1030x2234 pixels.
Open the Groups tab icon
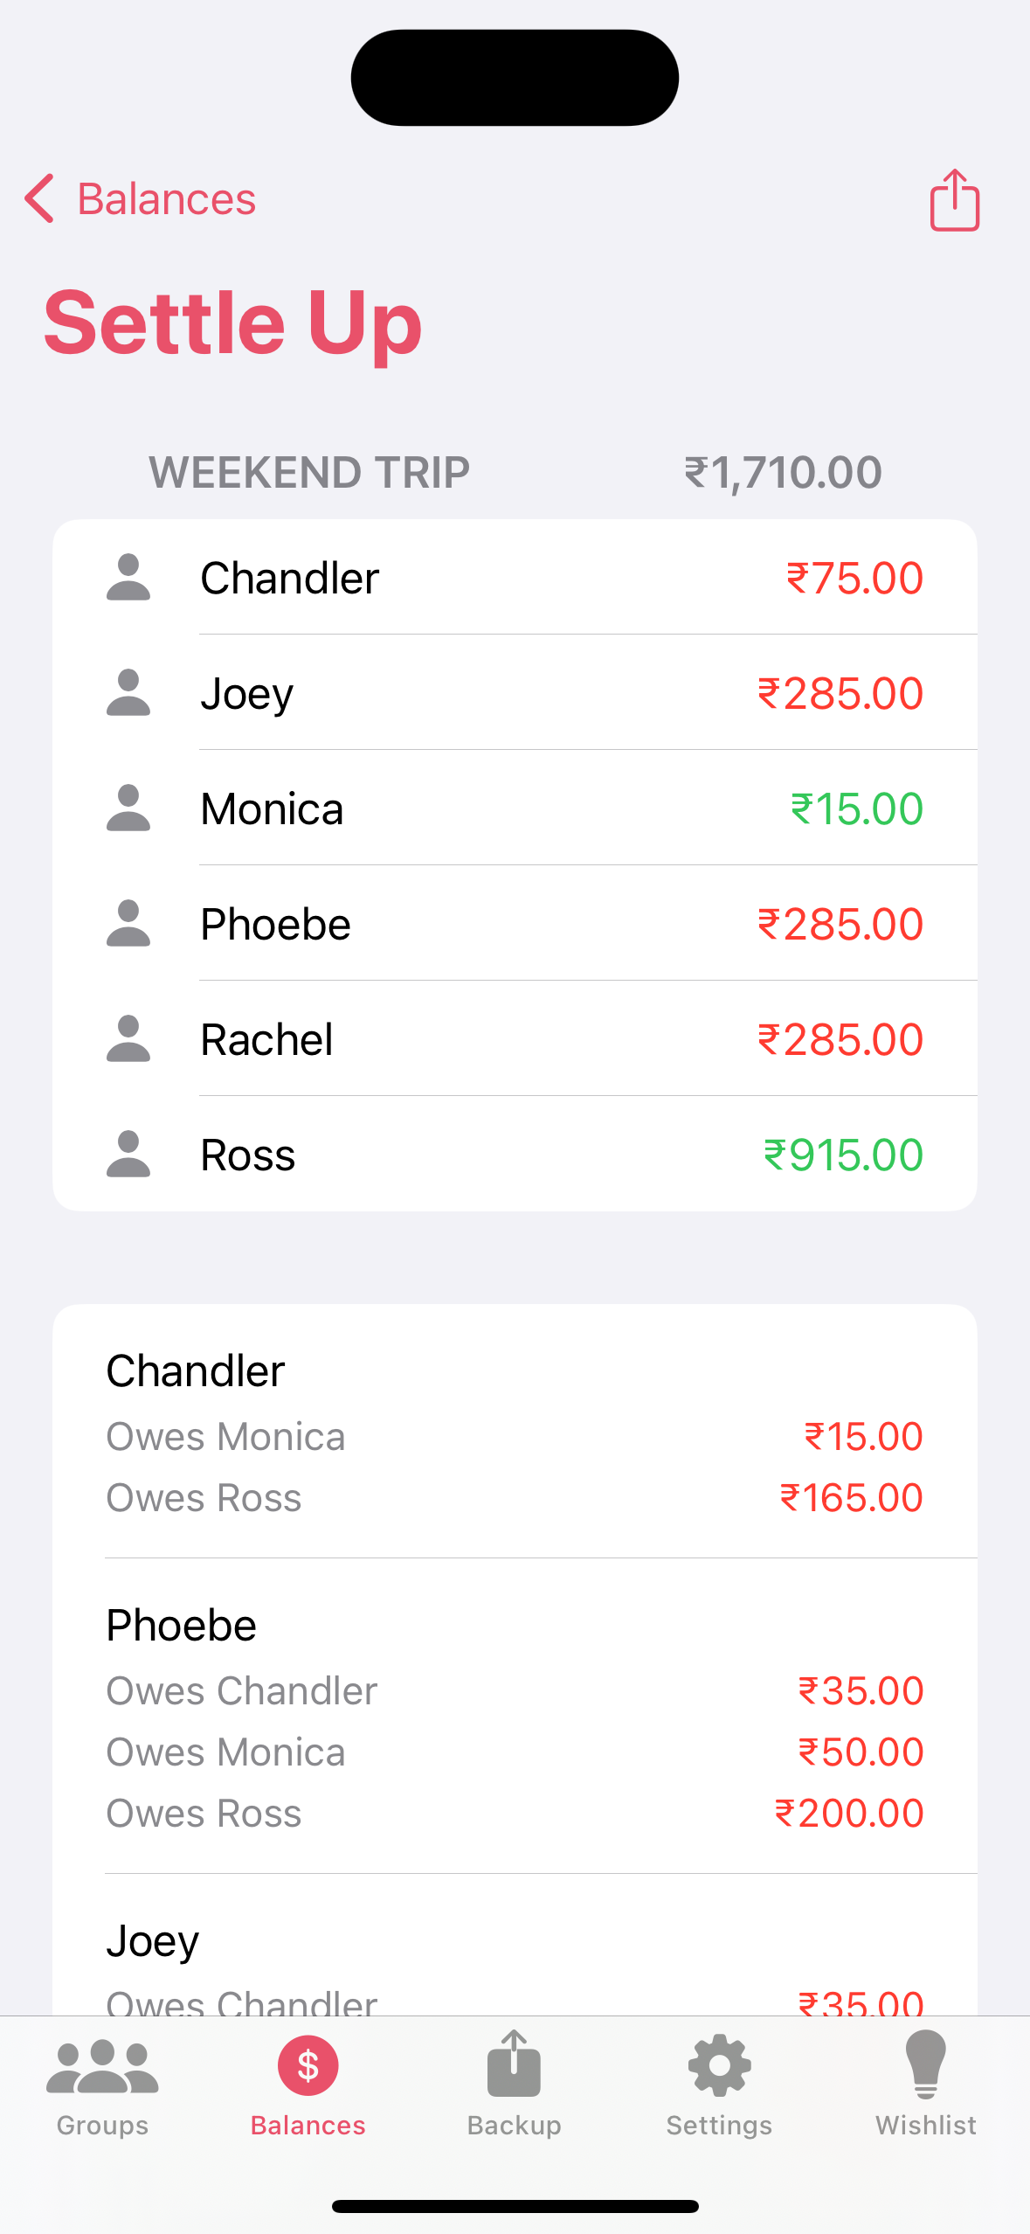coord(102,2068)
